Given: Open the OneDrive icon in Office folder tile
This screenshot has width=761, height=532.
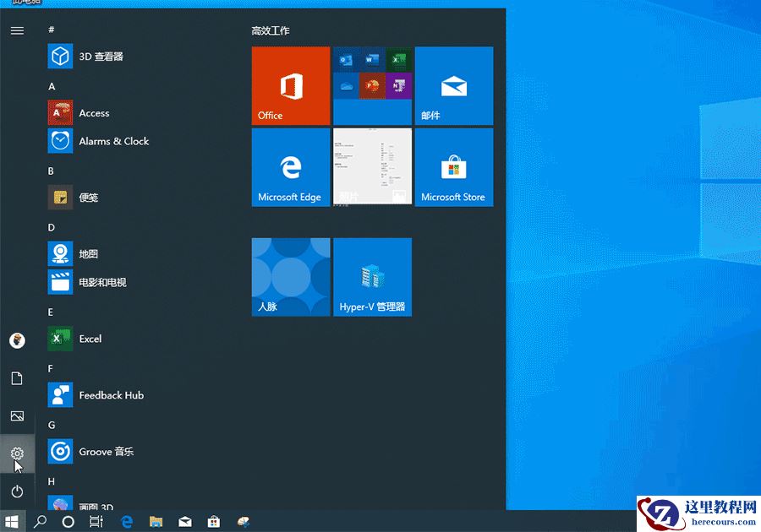Looking at the screenshot, I should pos(346,86).
